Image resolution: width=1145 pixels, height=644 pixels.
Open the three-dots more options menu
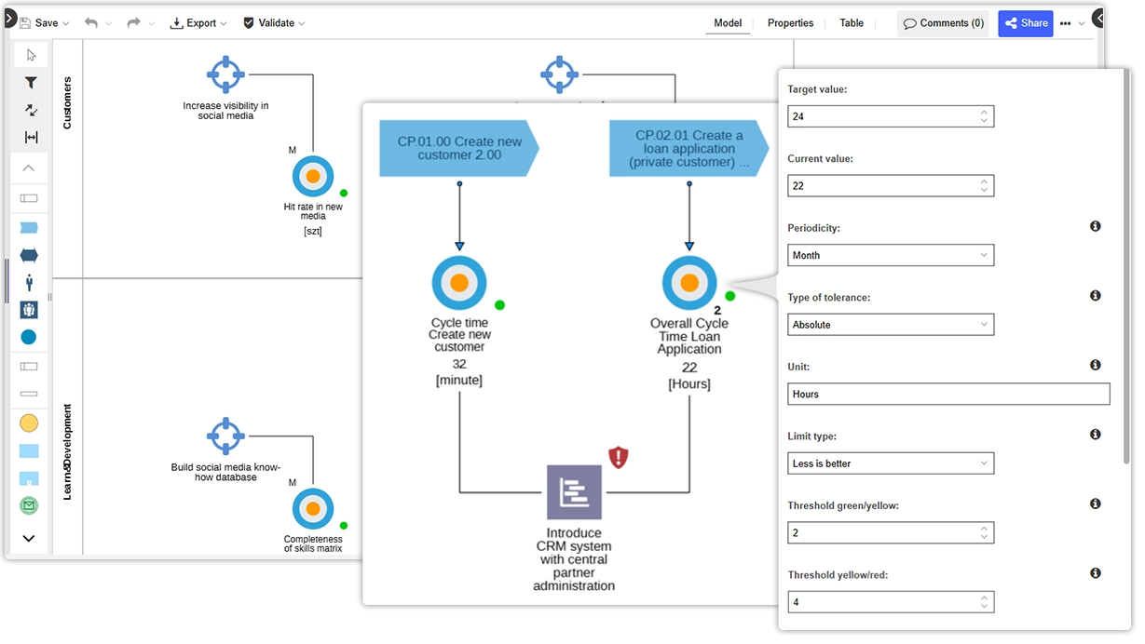point(1066,23)
